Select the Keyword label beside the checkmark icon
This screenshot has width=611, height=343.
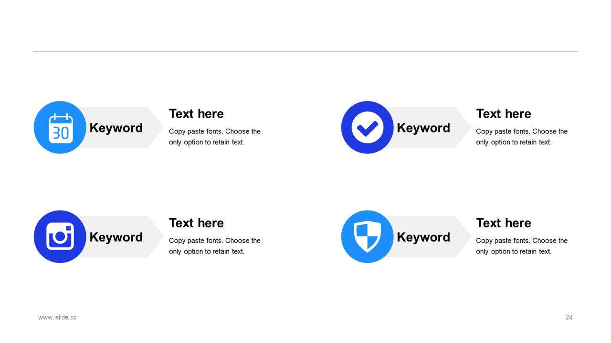(423, 128)
